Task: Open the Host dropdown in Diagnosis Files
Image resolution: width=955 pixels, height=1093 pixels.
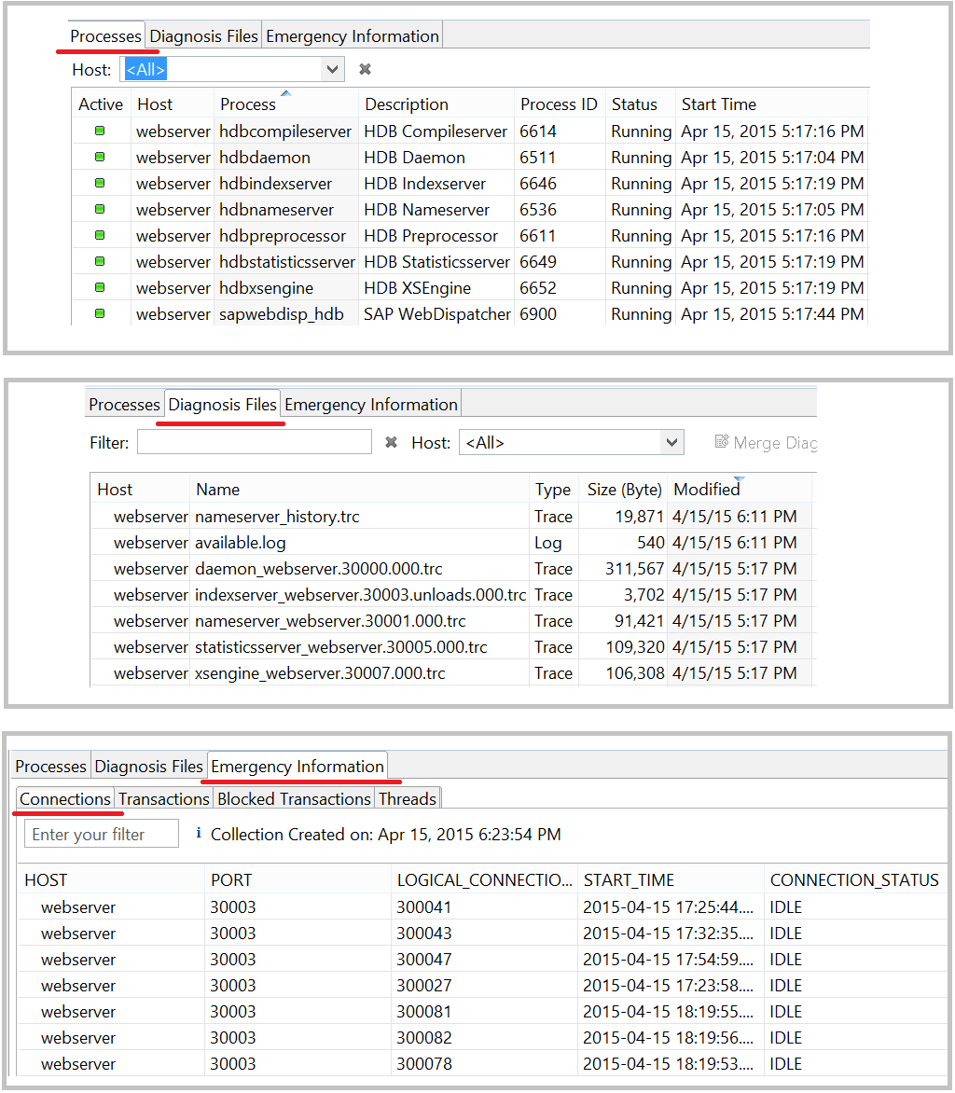Action: pos(671,442)
